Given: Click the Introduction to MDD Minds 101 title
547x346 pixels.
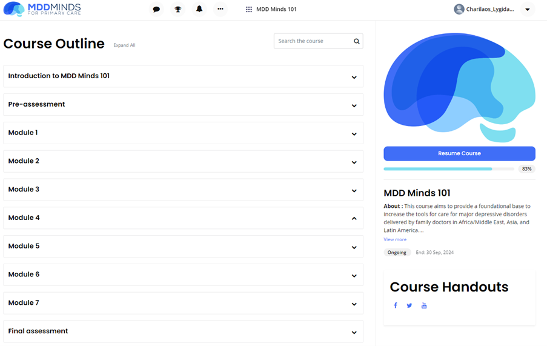Looking at the screenshot, I should pos(59,76).
